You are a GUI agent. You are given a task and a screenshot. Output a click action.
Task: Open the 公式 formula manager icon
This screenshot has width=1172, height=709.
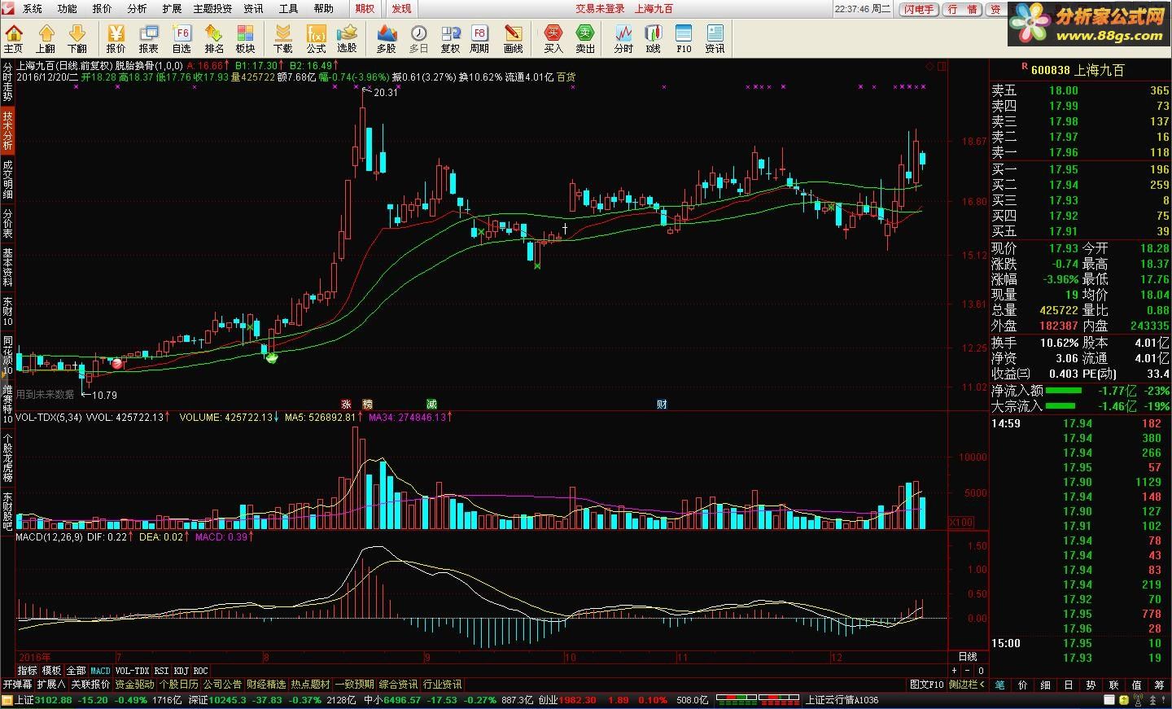pos(316,38)
